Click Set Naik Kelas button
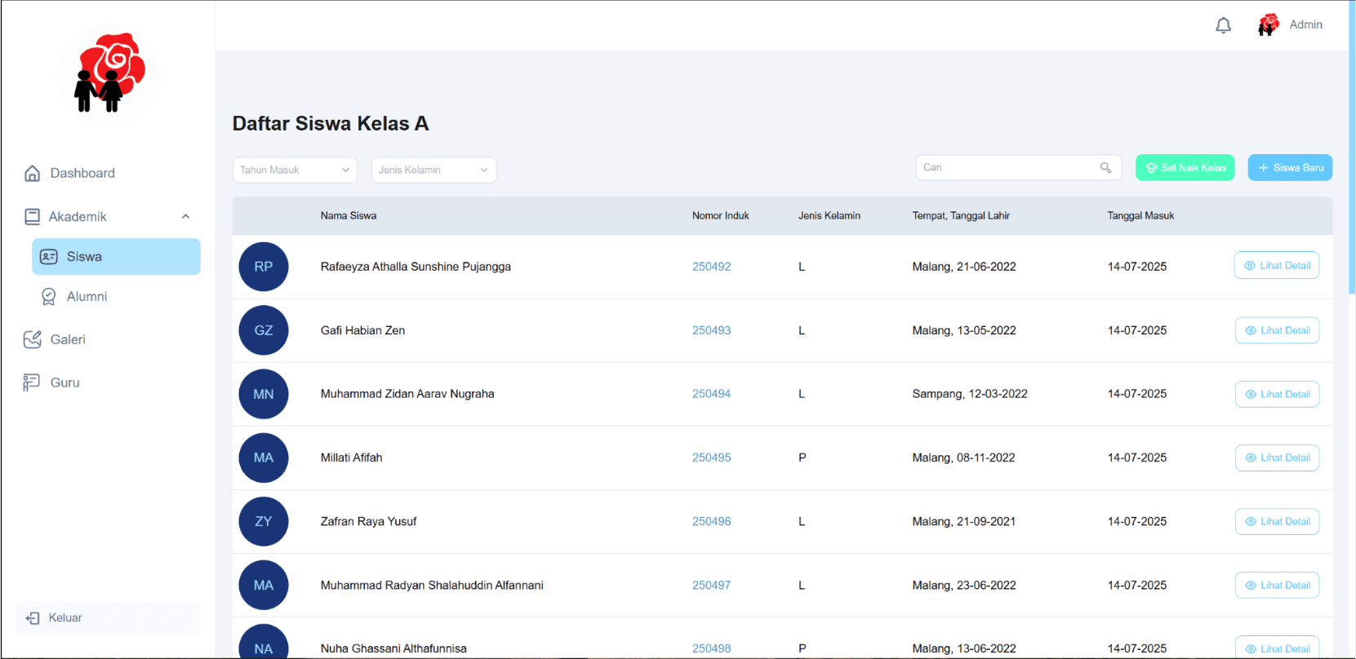1356x659 pixels. point(1185,167)
